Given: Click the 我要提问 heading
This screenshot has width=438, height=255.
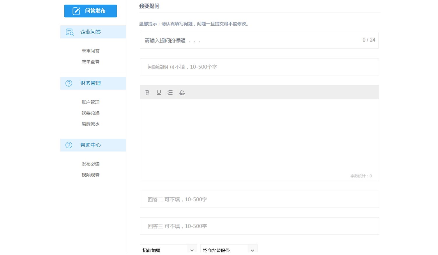Looking at the screenshot, I should click(149, 6).
